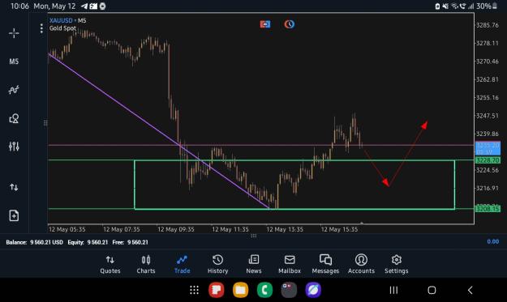Viewport: 507px width, 302px height.
Task: Open the Android app drawer grid icon
Action: coord(194,290)
